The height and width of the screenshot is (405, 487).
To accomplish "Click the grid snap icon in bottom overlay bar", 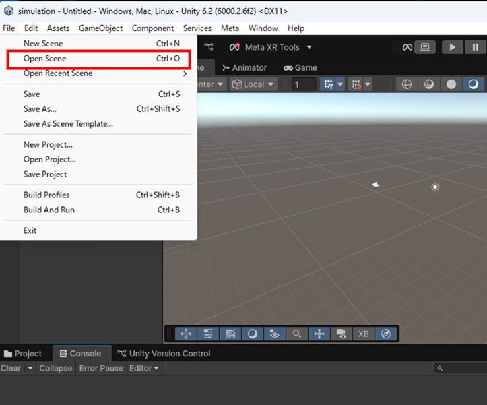I will click(230, 334).
